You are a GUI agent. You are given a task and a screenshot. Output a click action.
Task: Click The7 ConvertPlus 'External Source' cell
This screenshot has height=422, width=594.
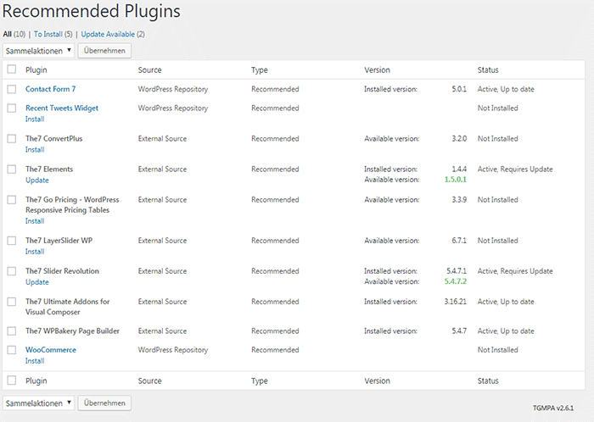163,139
